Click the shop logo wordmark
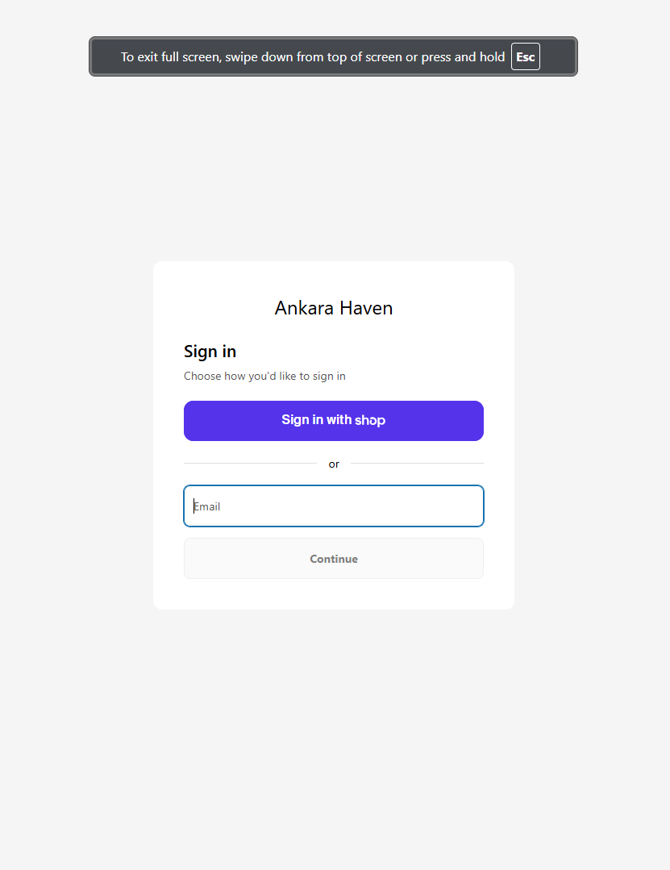Image resolution: width=670 pixels, height=870 pixels. click(370, 420)
